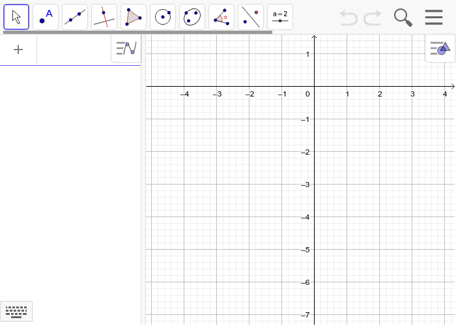
Task: Select the Slider a=2 tool
Action: coord(280,17)
